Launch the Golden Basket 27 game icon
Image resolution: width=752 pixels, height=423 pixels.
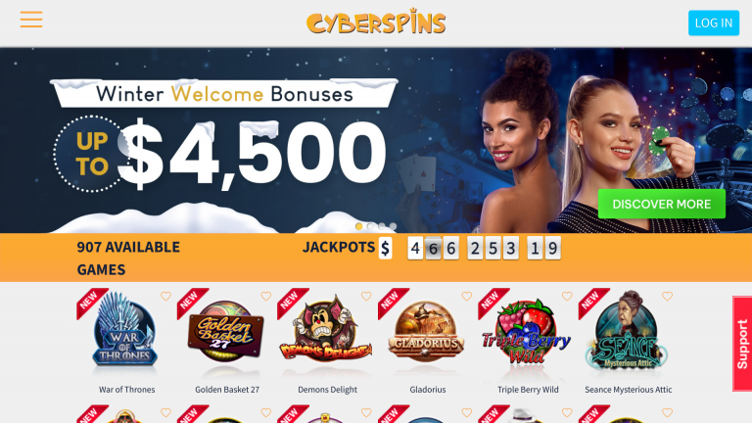pos(225,331)
